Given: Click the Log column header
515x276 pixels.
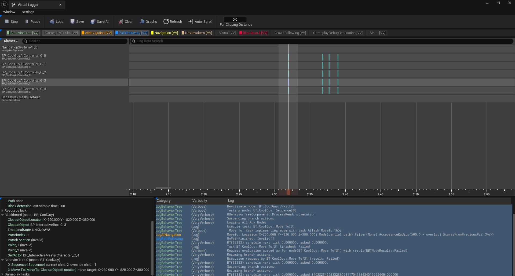Looking at the screenshot, I should point(369,201).
